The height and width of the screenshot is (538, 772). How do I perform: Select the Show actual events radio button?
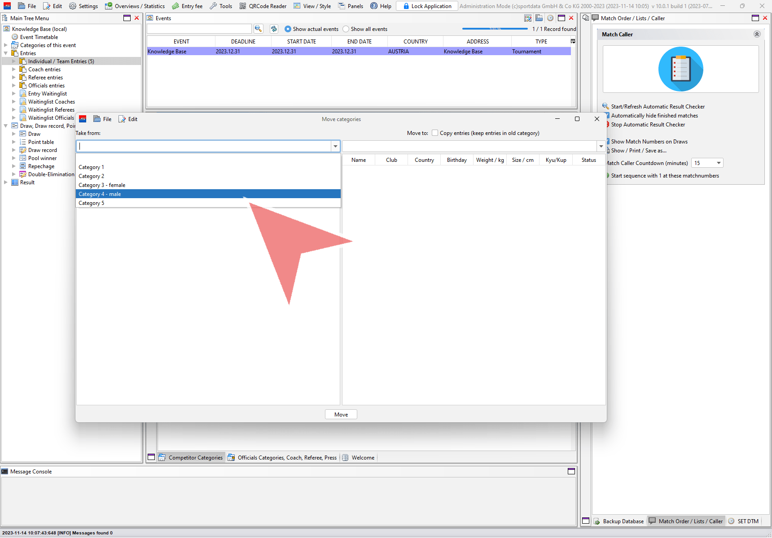point(288,29)
